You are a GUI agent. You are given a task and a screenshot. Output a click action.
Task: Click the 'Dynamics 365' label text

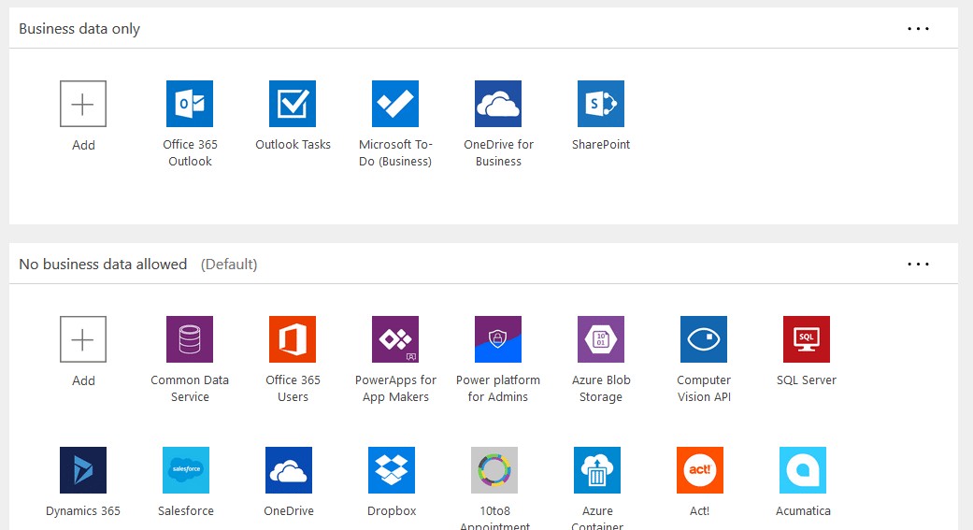[x=83, y=510]
